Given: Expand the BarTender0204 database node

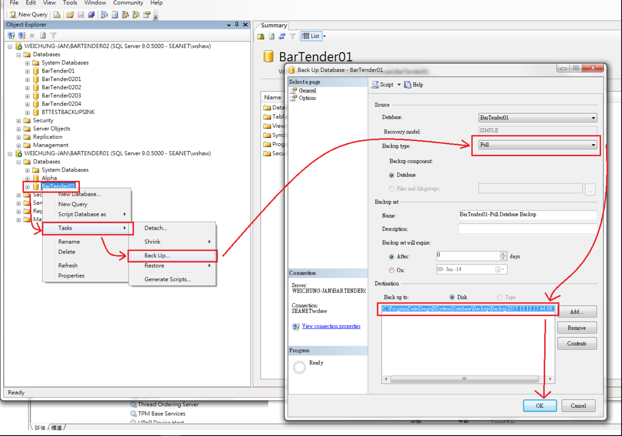Looking at the screenshot, I should [27, 104].
